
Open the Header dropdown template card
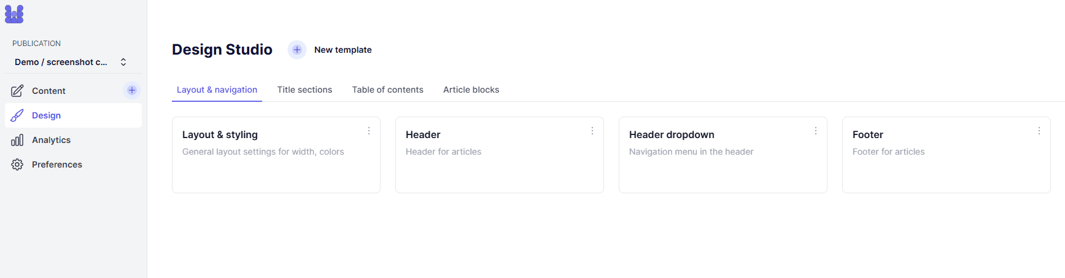coord(723,155)
